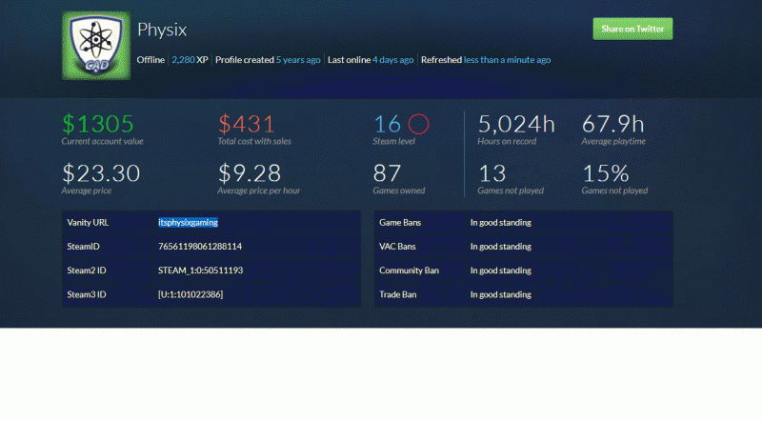Click the $431 total cost with sales
This screenshot has width=762, height=421.
tap(247, 124)
